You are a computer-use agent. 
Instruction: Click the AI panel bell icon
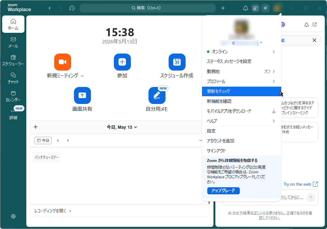(306, 25)
